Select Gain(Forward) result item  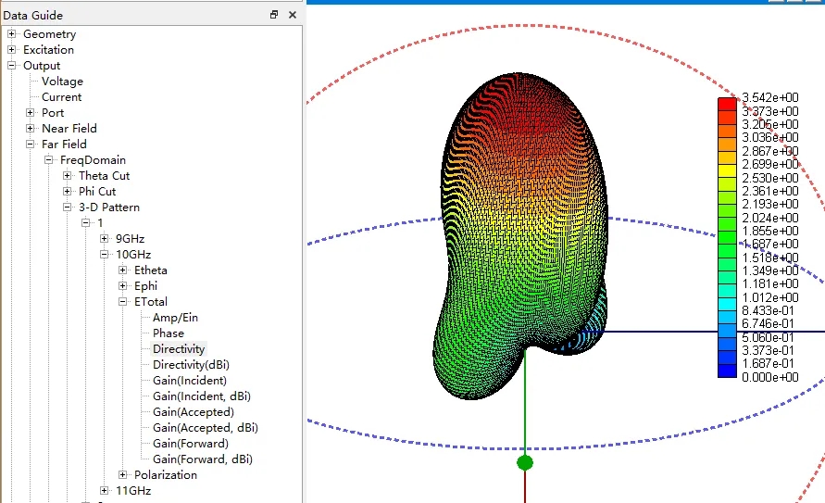click(x=191, y=444)
